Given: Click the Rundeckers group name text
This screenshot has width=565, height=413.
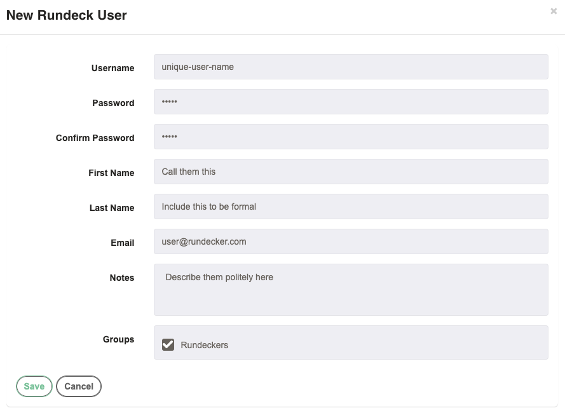Looking at the screenshot, I should tap(204, 345).
